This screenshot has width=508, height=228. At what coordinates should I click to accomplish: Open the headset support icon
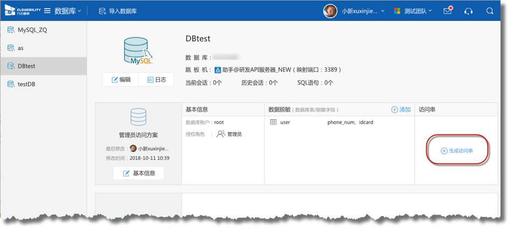(468, 11)
